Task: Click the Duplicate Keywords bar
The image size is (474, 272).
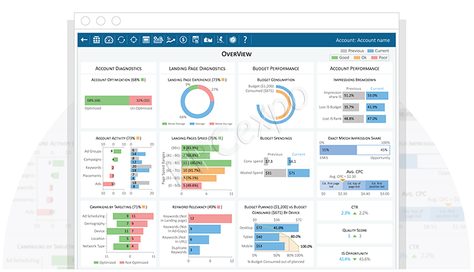Action: (194, 250)
